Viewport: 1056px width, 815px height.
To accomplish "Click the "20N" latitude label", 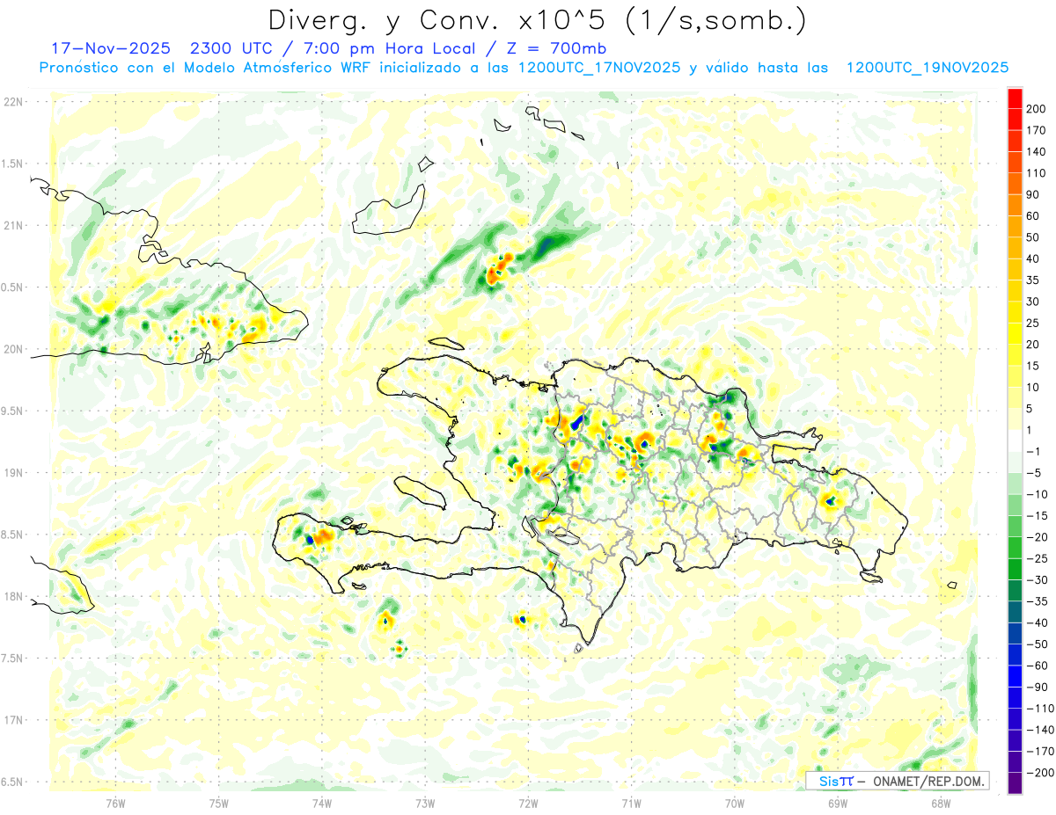I will coord(12,349).
